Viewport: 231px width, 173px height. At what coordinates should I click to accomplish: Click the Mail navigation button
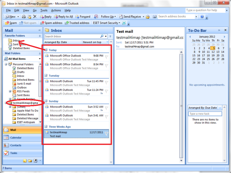22,130
